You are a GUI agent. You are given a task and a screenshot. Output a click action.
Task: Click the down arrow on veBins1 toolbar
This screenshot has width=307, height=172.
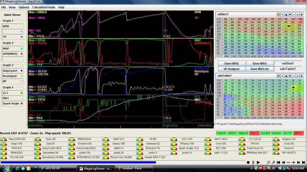[x=290, y=14]
